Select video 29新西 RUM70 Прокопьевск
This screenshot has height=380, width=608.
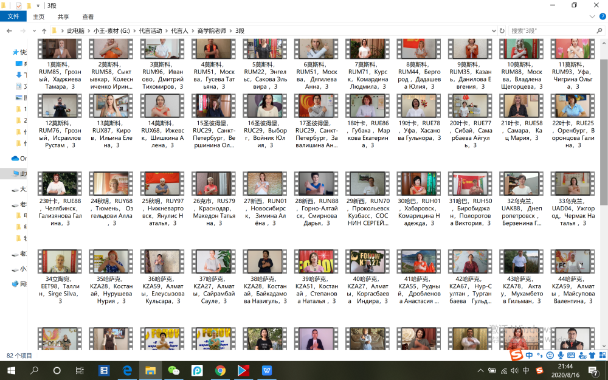[x=368, y=199]
